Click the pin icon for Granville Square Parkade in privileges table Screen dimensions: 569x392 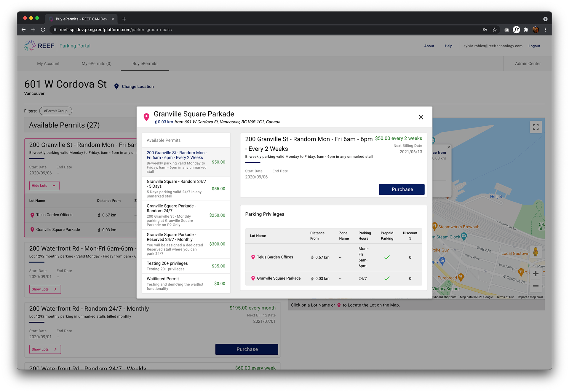(253, 278)
